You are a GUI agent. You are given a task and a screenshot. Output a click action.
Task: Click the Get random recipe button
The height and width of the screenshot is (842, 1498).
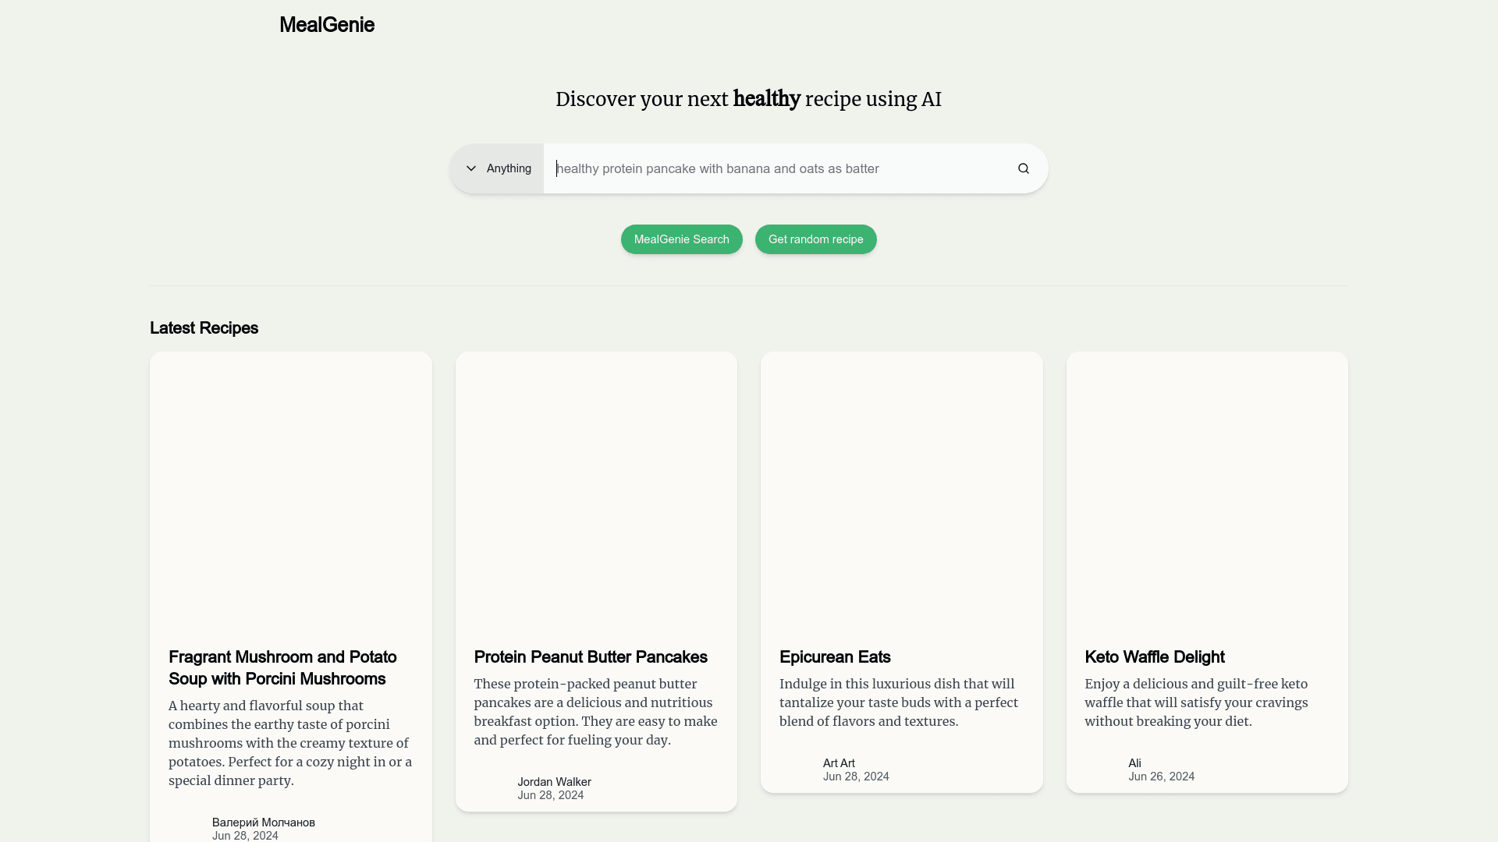[815, 239]
